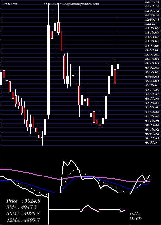
Task: Click the 5107.66 price axis label
Action: (152, 46)
